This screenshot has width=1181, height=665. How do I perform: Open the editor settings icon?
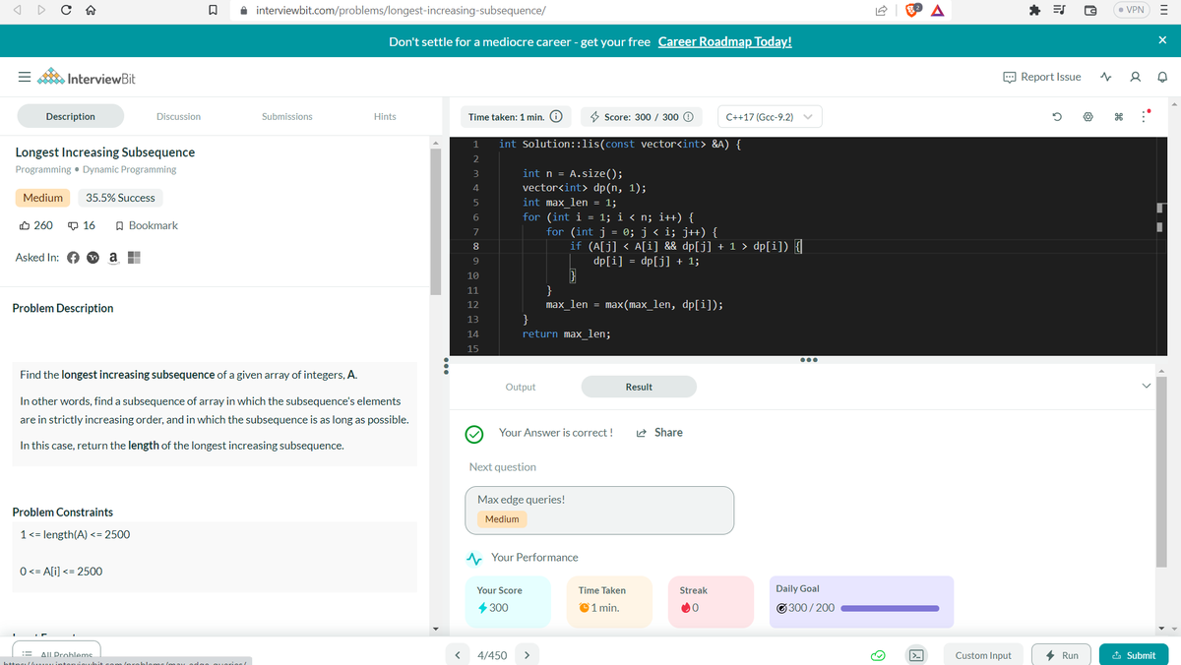[1088, 117]
